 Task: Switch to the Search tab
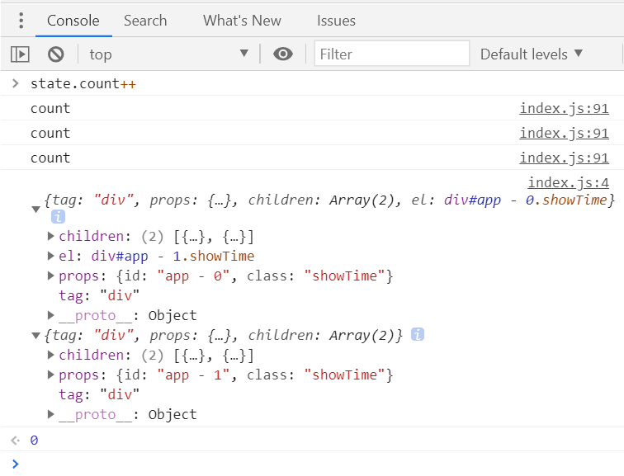pyautogui.click(x=145, y=21)
